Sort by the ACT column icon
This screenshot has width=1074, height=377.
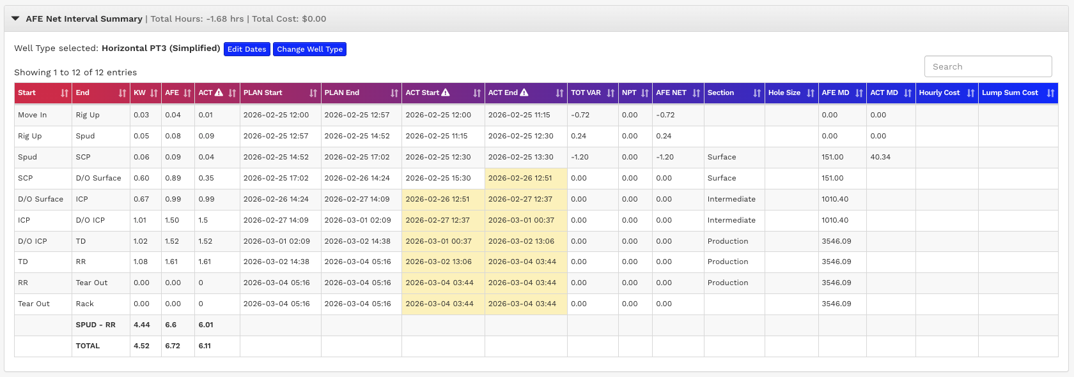(232, 93)
